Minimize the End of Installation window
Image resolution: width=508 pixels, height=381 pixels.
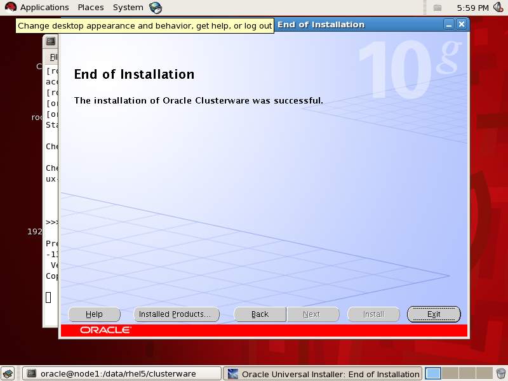[x=449, y=25]
